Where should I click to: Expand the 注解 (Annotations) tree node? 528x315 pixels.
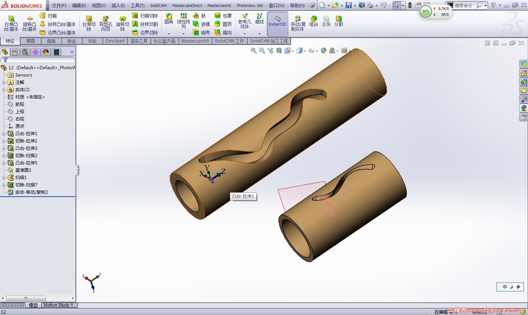4,82
